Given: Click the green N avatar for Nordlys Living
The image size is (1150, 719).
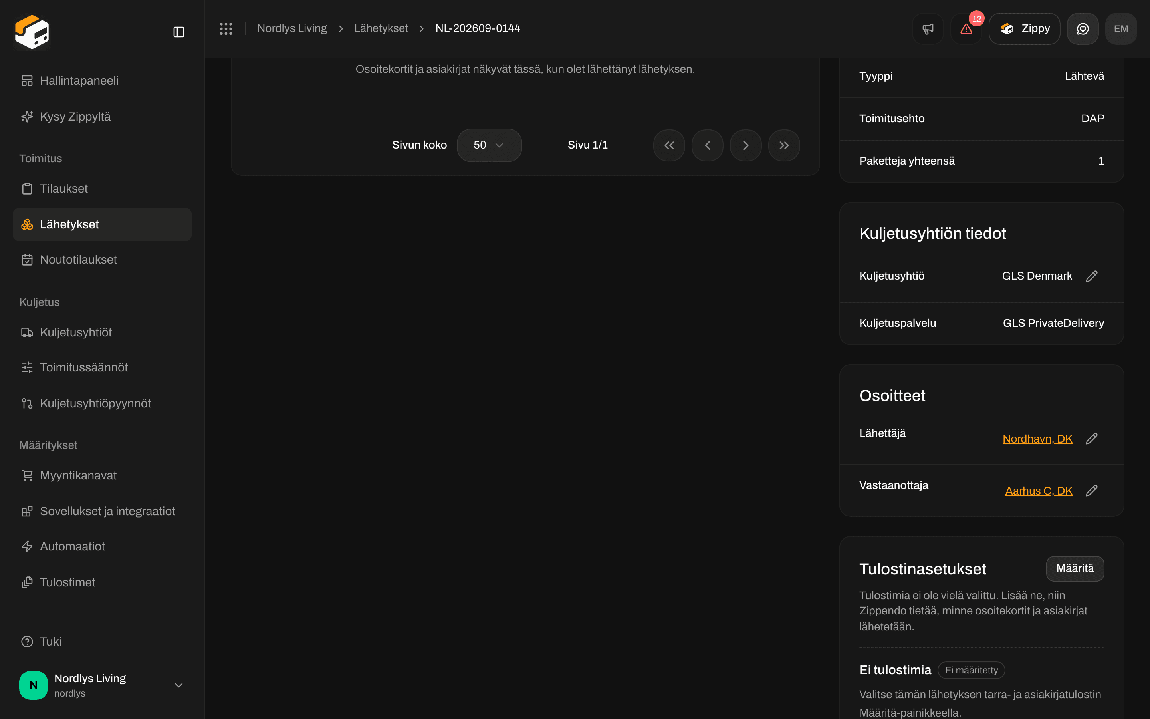Looking at the screenshot, I should (x=33, y=685).
